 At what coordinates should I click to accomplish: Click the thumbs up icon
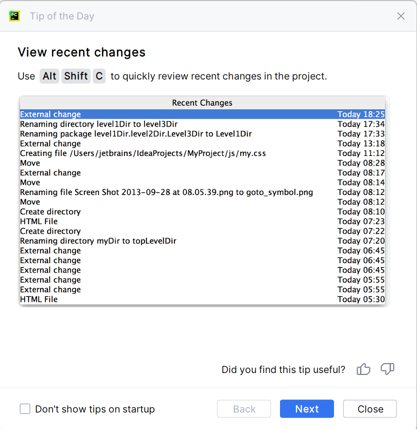(363, 369)
